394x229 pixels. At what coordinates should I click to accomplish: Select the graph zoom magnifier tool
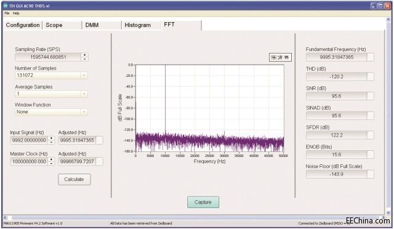280,57
